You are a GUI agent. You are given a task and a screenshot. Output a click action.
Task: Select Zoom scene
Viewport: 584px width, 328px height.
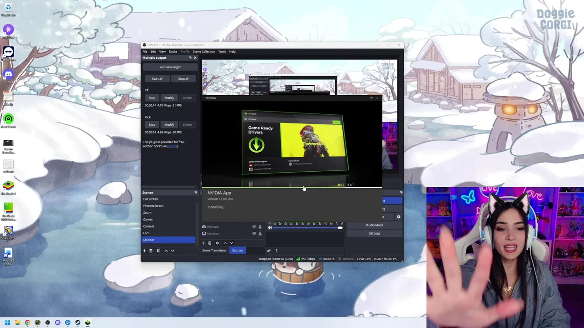click(x=168, y=213)
